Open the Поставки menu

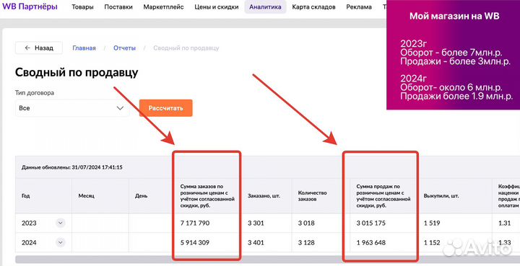tap(118, 7)
